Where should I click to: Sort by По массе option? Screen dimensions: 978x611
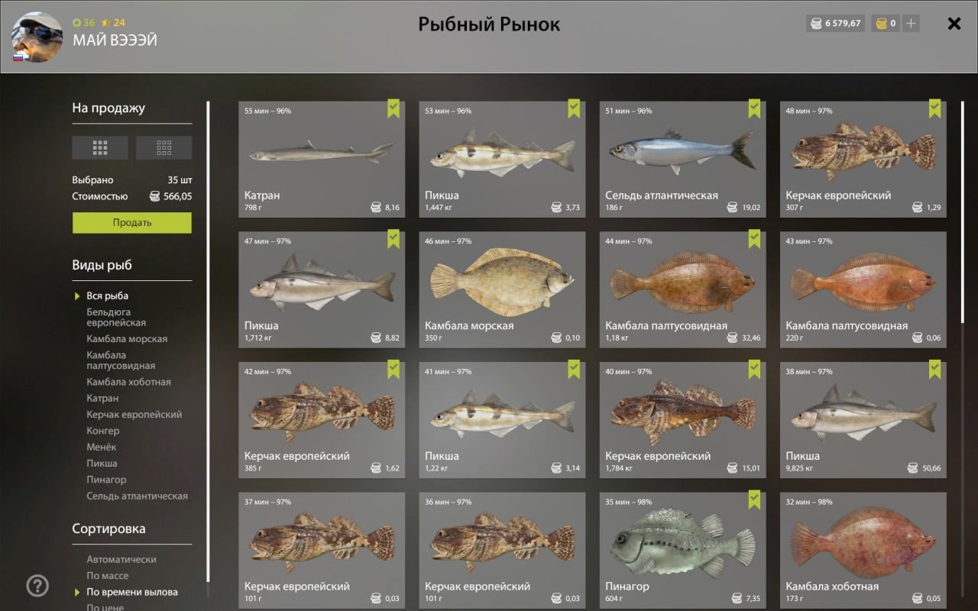click(x=108, y=576)
